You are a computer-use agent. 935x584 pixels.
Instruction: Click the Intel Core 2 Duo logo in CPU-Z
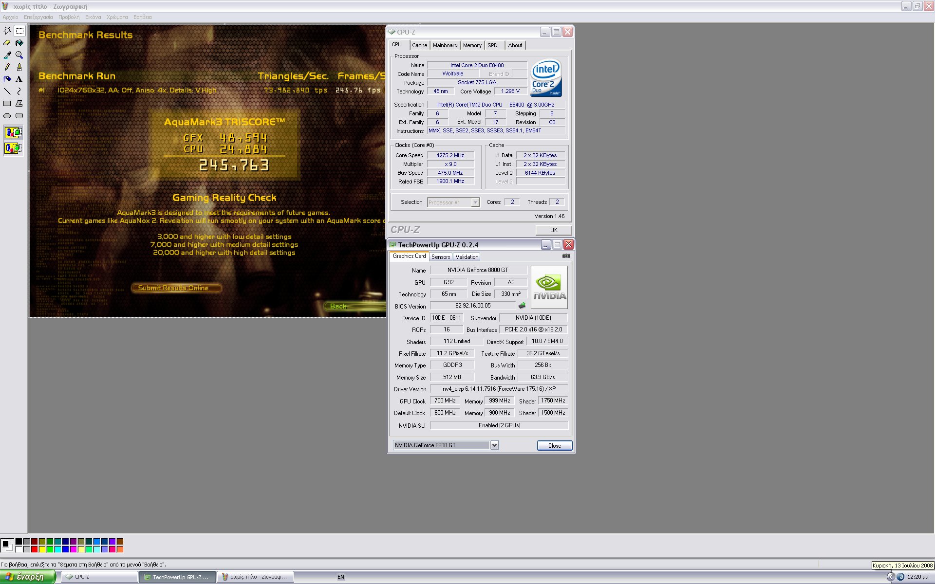coord(546,78)
